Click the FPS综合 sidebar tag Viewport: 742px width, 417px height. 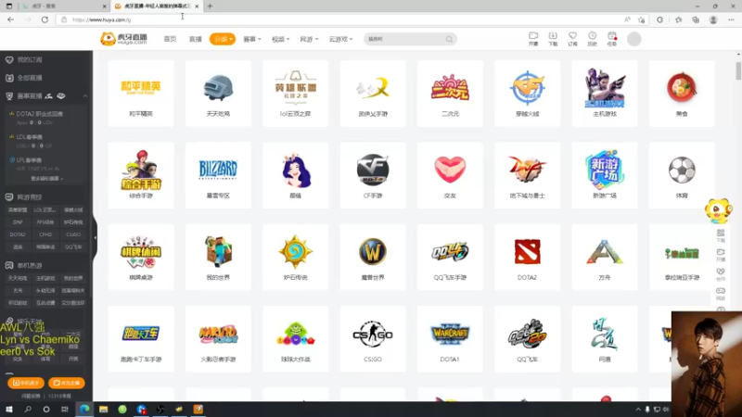tap(45, 222)
